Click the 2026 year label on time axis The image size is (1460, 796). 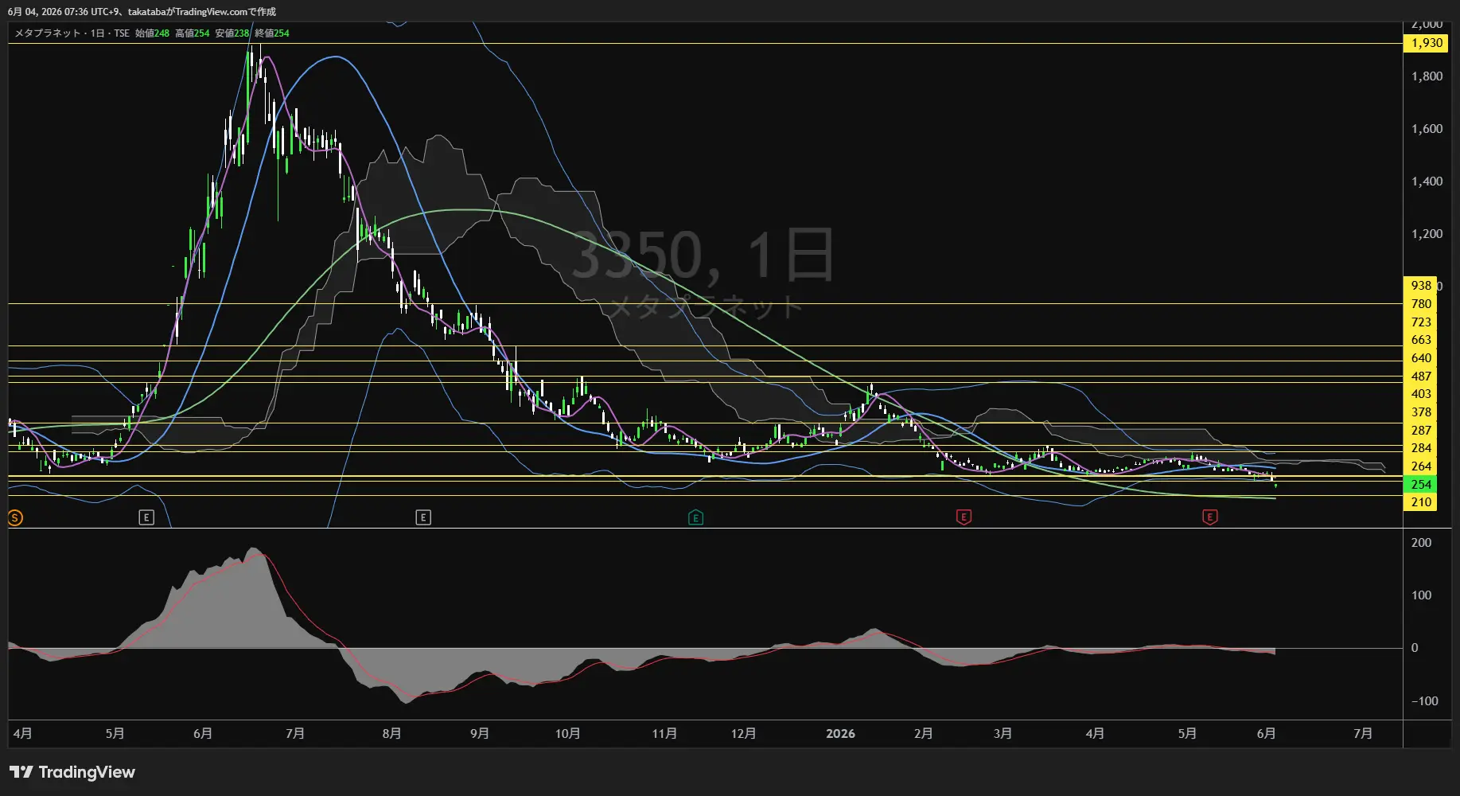[840, 733]
